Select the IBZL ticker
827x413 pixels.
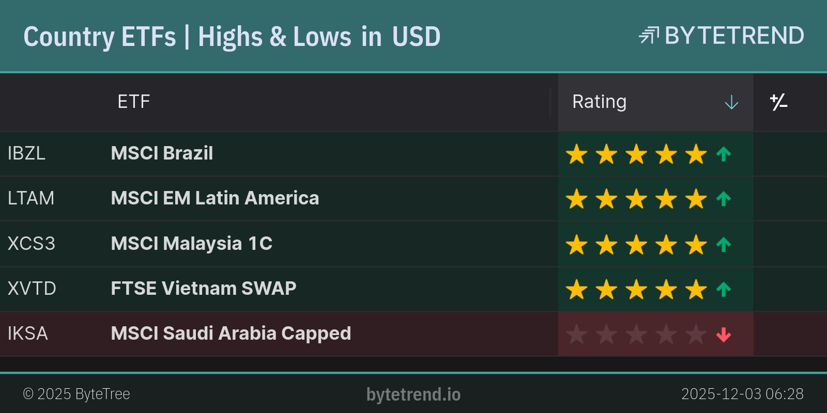click(26, 153)
